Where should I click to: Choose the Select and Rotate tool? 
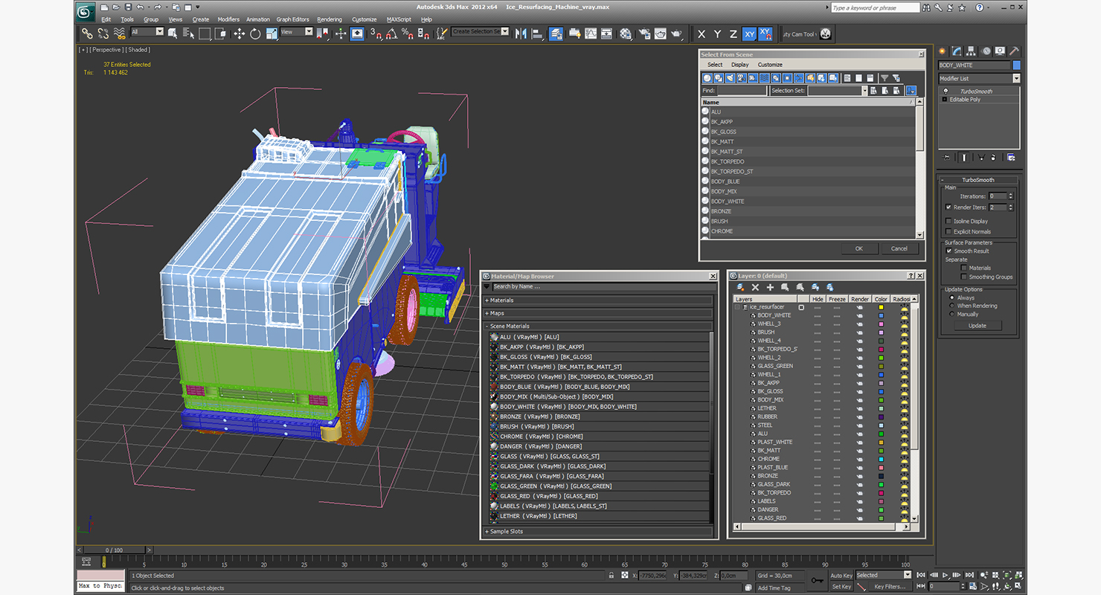[255, 33]
